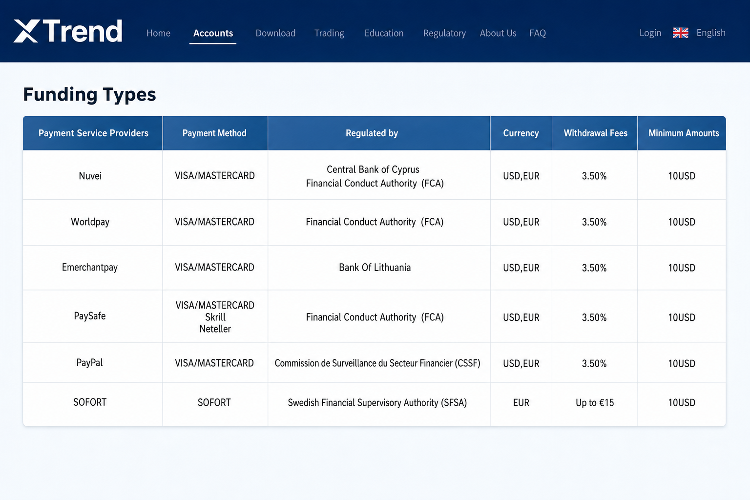This screenshot has width=750, height=500.
Task: Open the English language selector
Action: (x=711, y=33)
